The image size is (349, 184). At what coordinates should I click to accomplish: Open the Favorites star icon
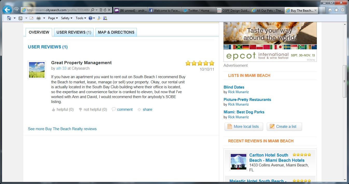336,10
